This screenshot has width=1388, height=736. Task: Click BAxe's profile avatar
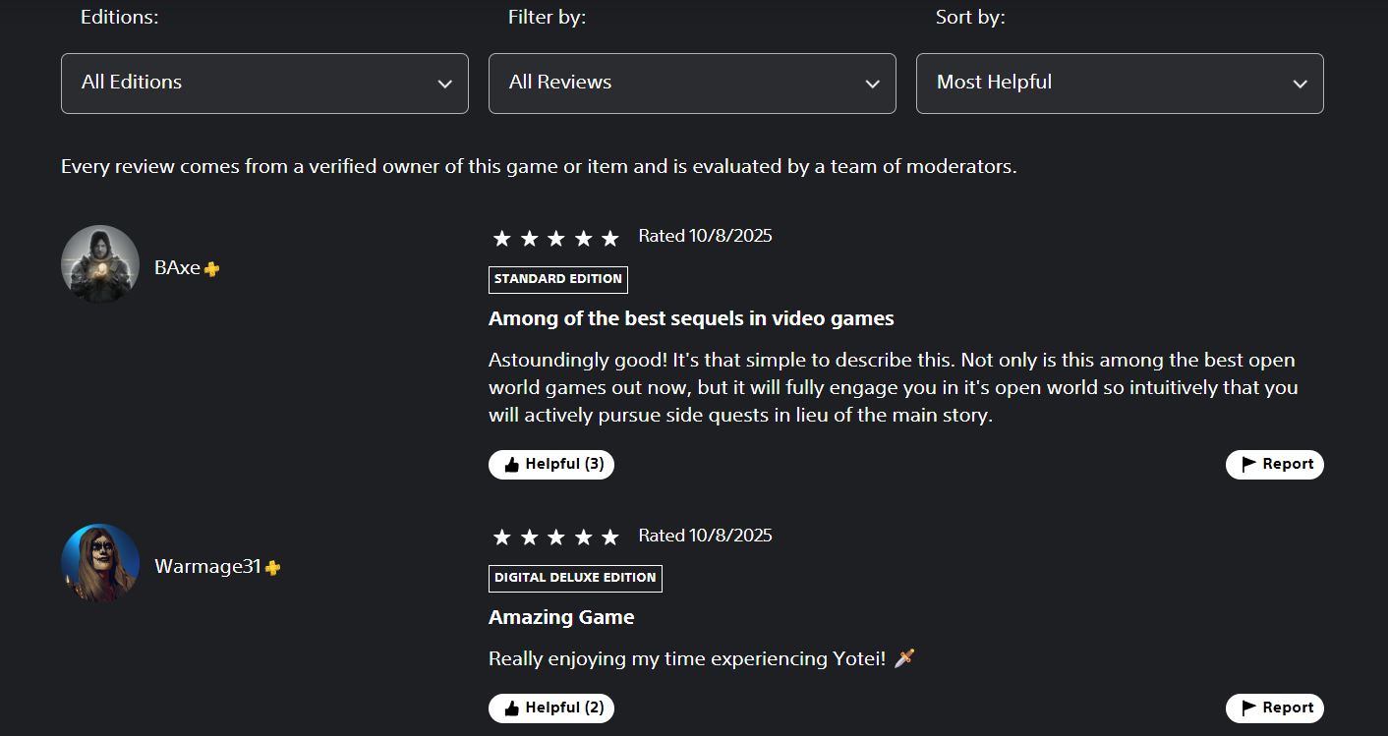pos(100,264)
